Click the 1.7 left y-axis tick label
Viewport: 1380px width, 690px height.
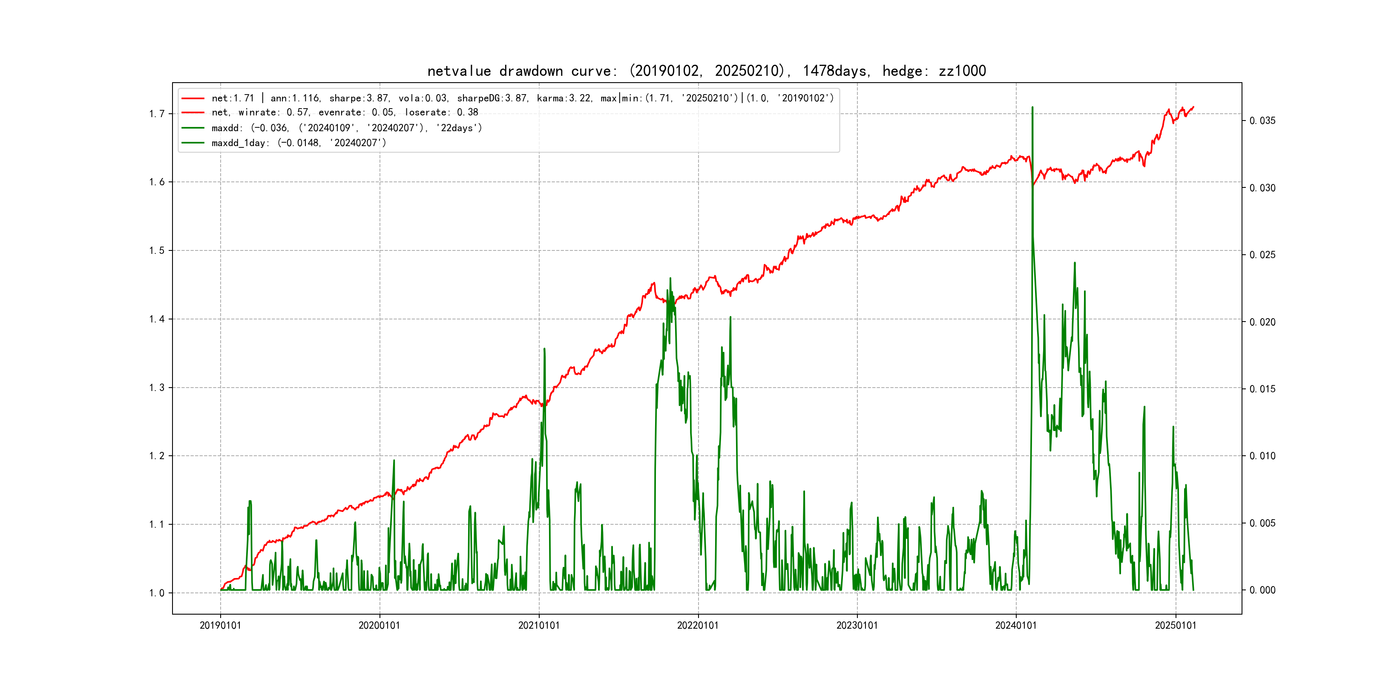(157, 114)
